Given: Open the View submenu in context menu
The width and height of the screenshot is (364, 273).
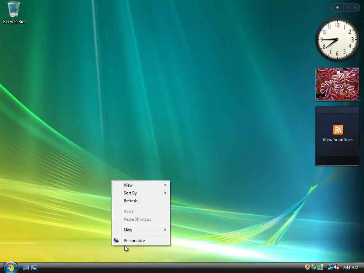Looking at the screenshot, I should 141,185.
